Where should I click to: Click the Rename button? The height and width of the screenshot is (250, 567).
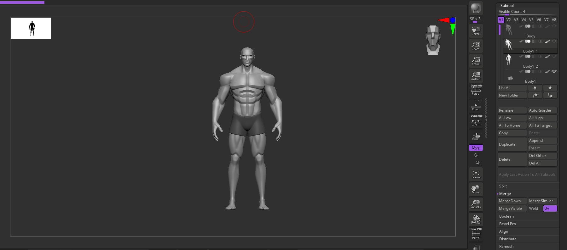coord(512,110)
